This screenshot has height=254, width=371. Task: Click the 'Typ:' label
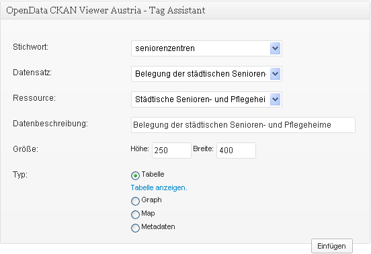tap(20, 175)
